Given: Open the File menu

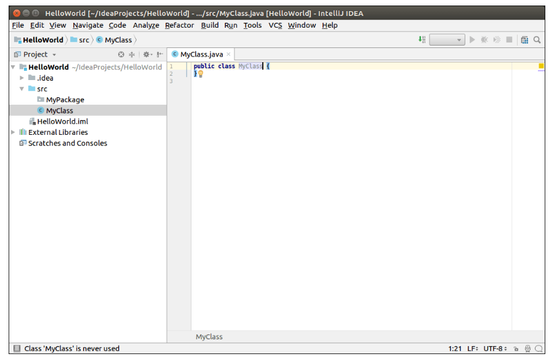Looking at the screenshot, I should coord(18,25).
